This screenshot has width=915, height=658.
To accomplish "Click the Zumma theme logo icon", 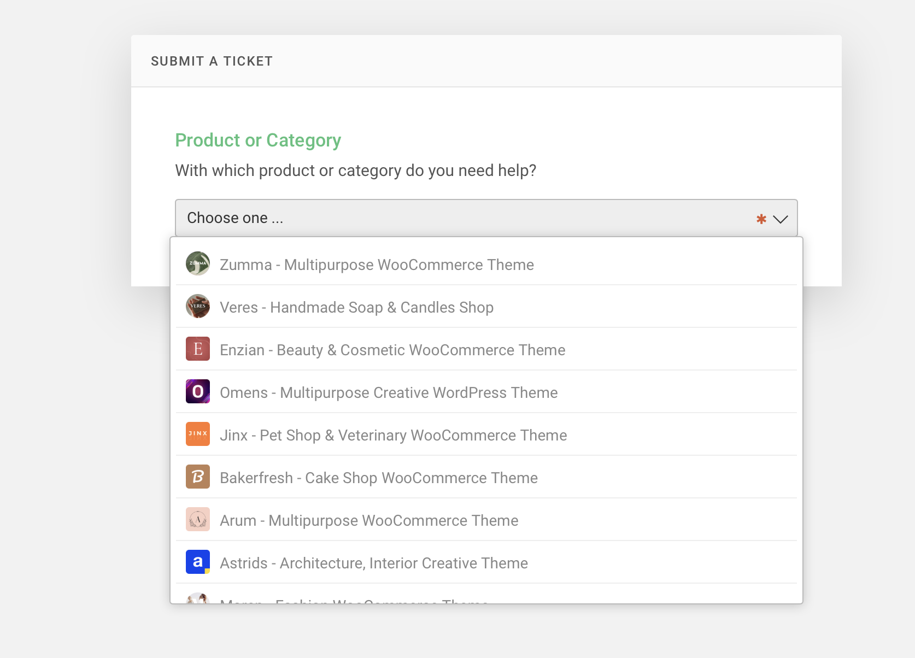I will [x=198, y=263].
